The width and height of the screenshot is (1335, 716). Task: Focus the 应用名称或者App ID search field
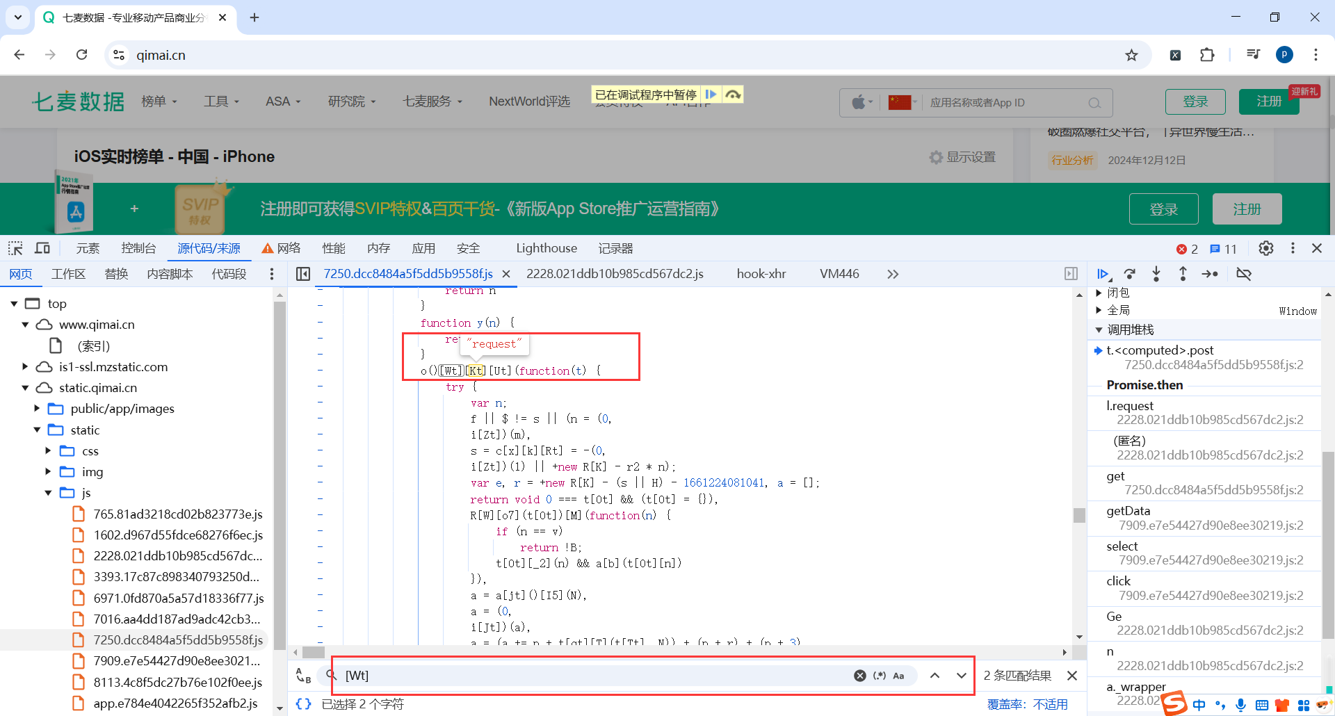pyautogui.click(x=1006, y=103)
